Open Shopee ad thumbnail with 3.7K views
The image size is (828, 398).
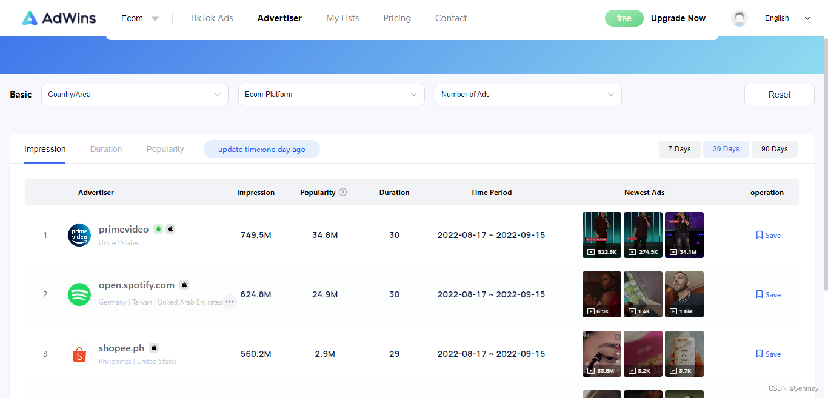(x=684, y=354)
